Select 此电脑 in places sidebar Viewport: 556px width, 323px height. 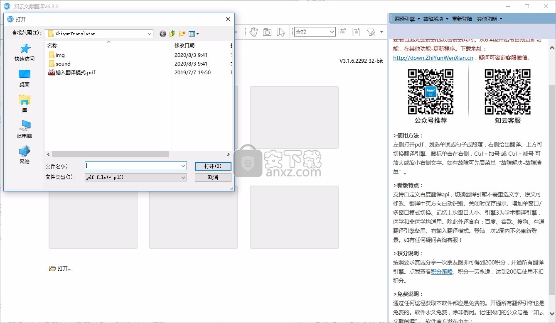25,130
